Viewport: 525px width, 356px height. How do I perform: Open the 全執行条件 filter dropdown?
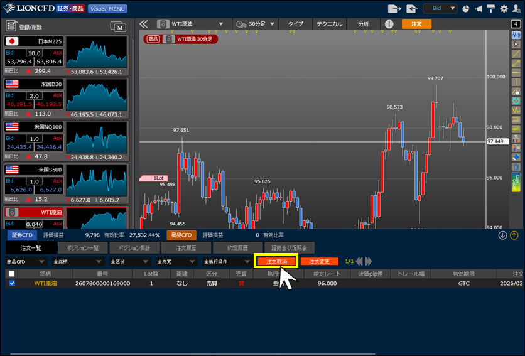[x=226, y=261]
